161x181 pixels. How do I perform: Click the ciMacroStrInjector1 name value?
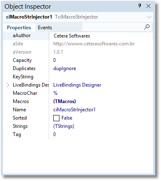tap(74, 110)
